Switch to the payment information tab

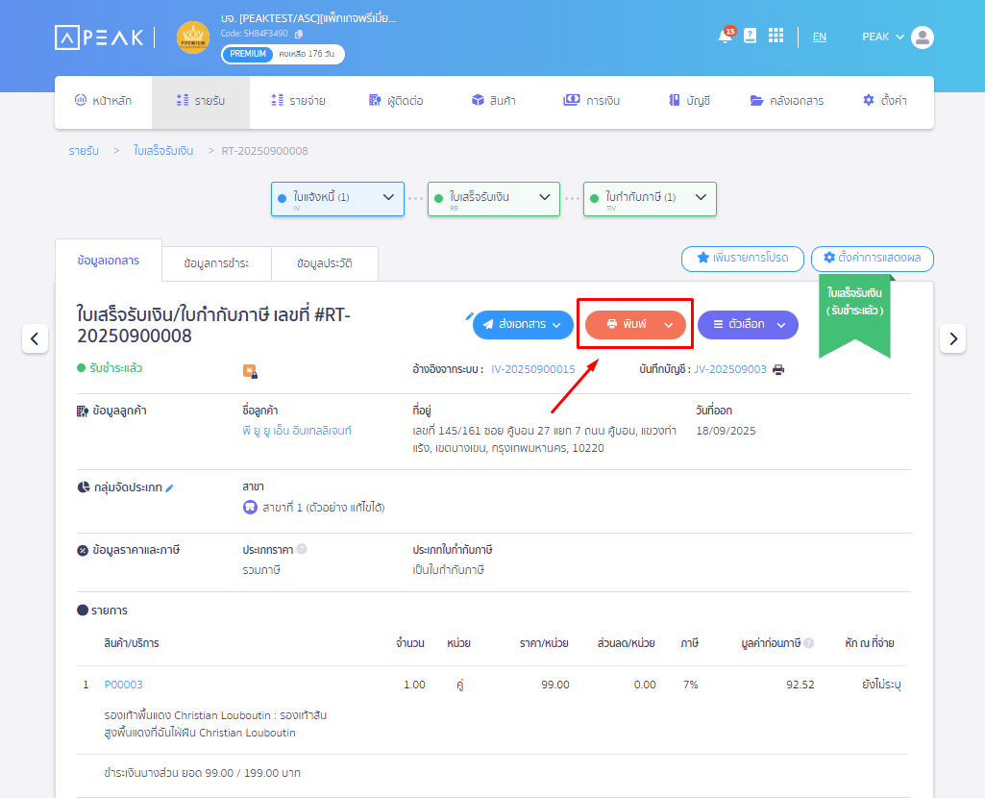click(215, 263)
